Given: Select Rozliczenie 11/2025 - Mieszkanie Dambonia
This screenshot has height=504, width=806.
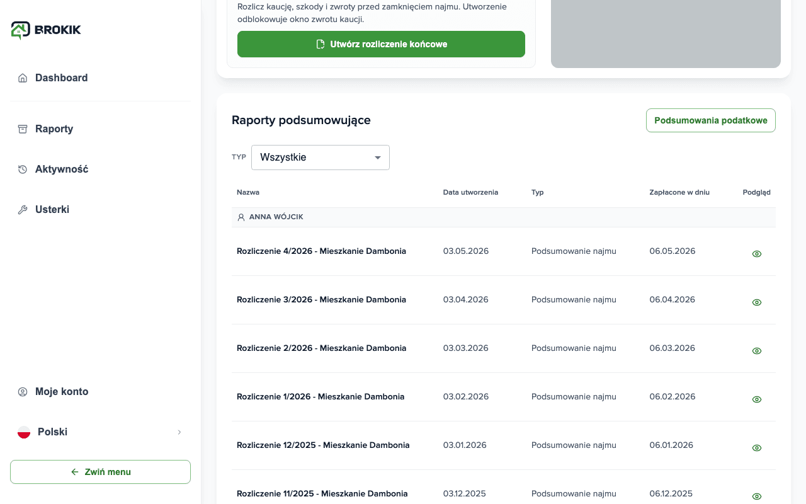Looking at the screenshot, I should point(322,494).
